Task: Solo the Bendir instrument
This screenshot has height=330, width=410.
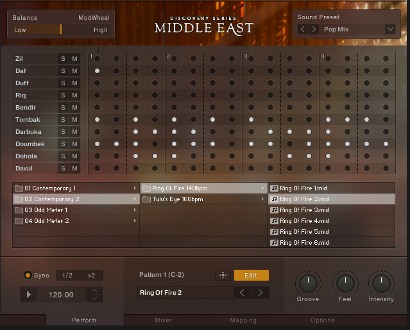Action: point(63,108)
